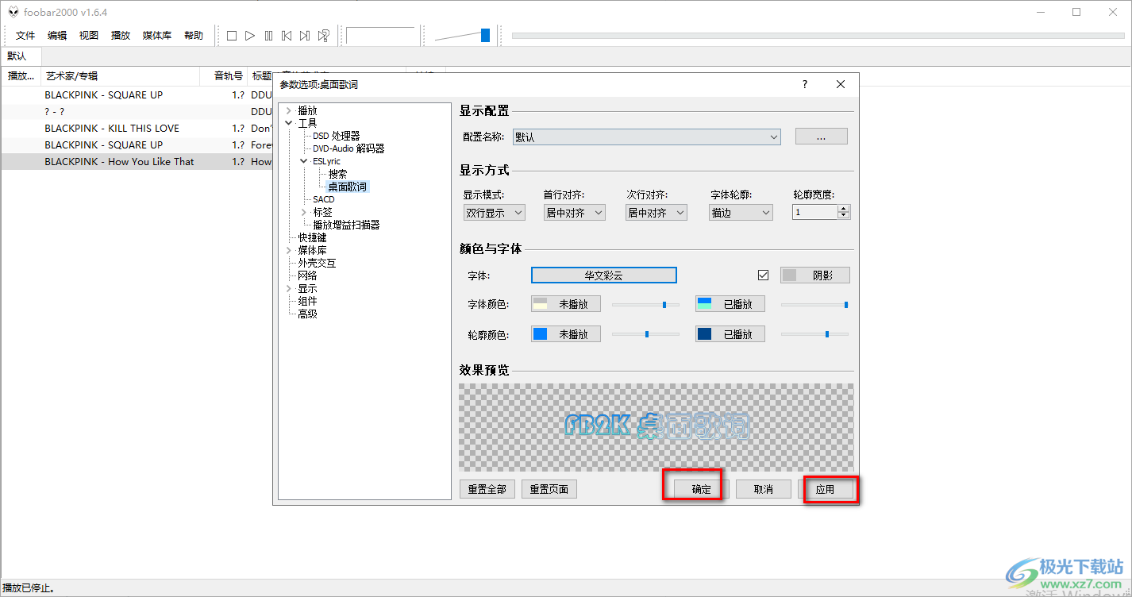Select 外壳交互 in the preferences tree
This screenshot has width=1132, height=597.
point(317,263)
